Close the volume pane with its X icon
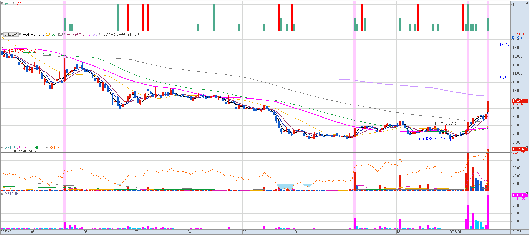This screenshot has height=235, width=530. pos(527,147)
